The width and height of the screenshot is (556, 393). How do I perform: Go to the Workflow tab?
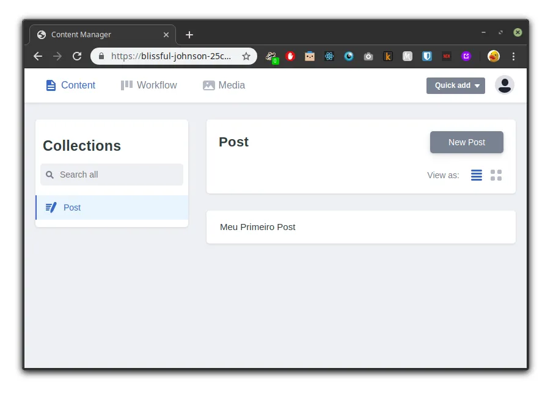pyautogui.click(x=149, y=85)
